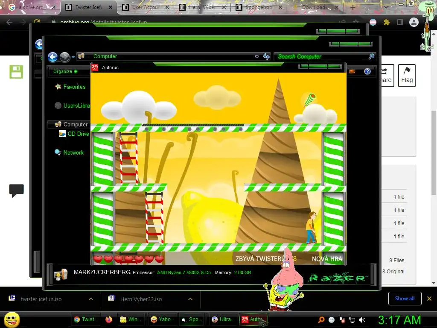437x328 pixels.
Task: Click the Chrome extensions puzzle icon
Action: click(x=386, y=22)
